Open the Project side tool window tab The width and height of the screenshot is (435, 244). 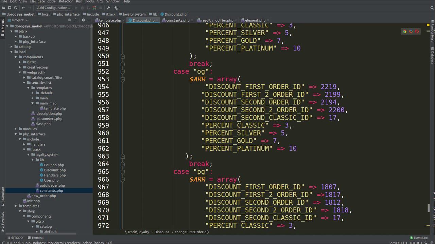pyautogui.click(x=2, y=26)
